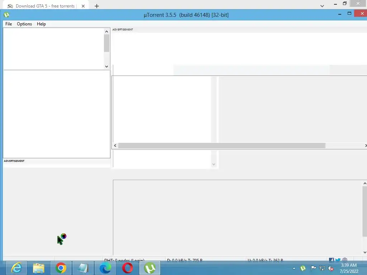Click the µTorrent taskbar button
367x275 pixels.
click(x=150, y=268)
